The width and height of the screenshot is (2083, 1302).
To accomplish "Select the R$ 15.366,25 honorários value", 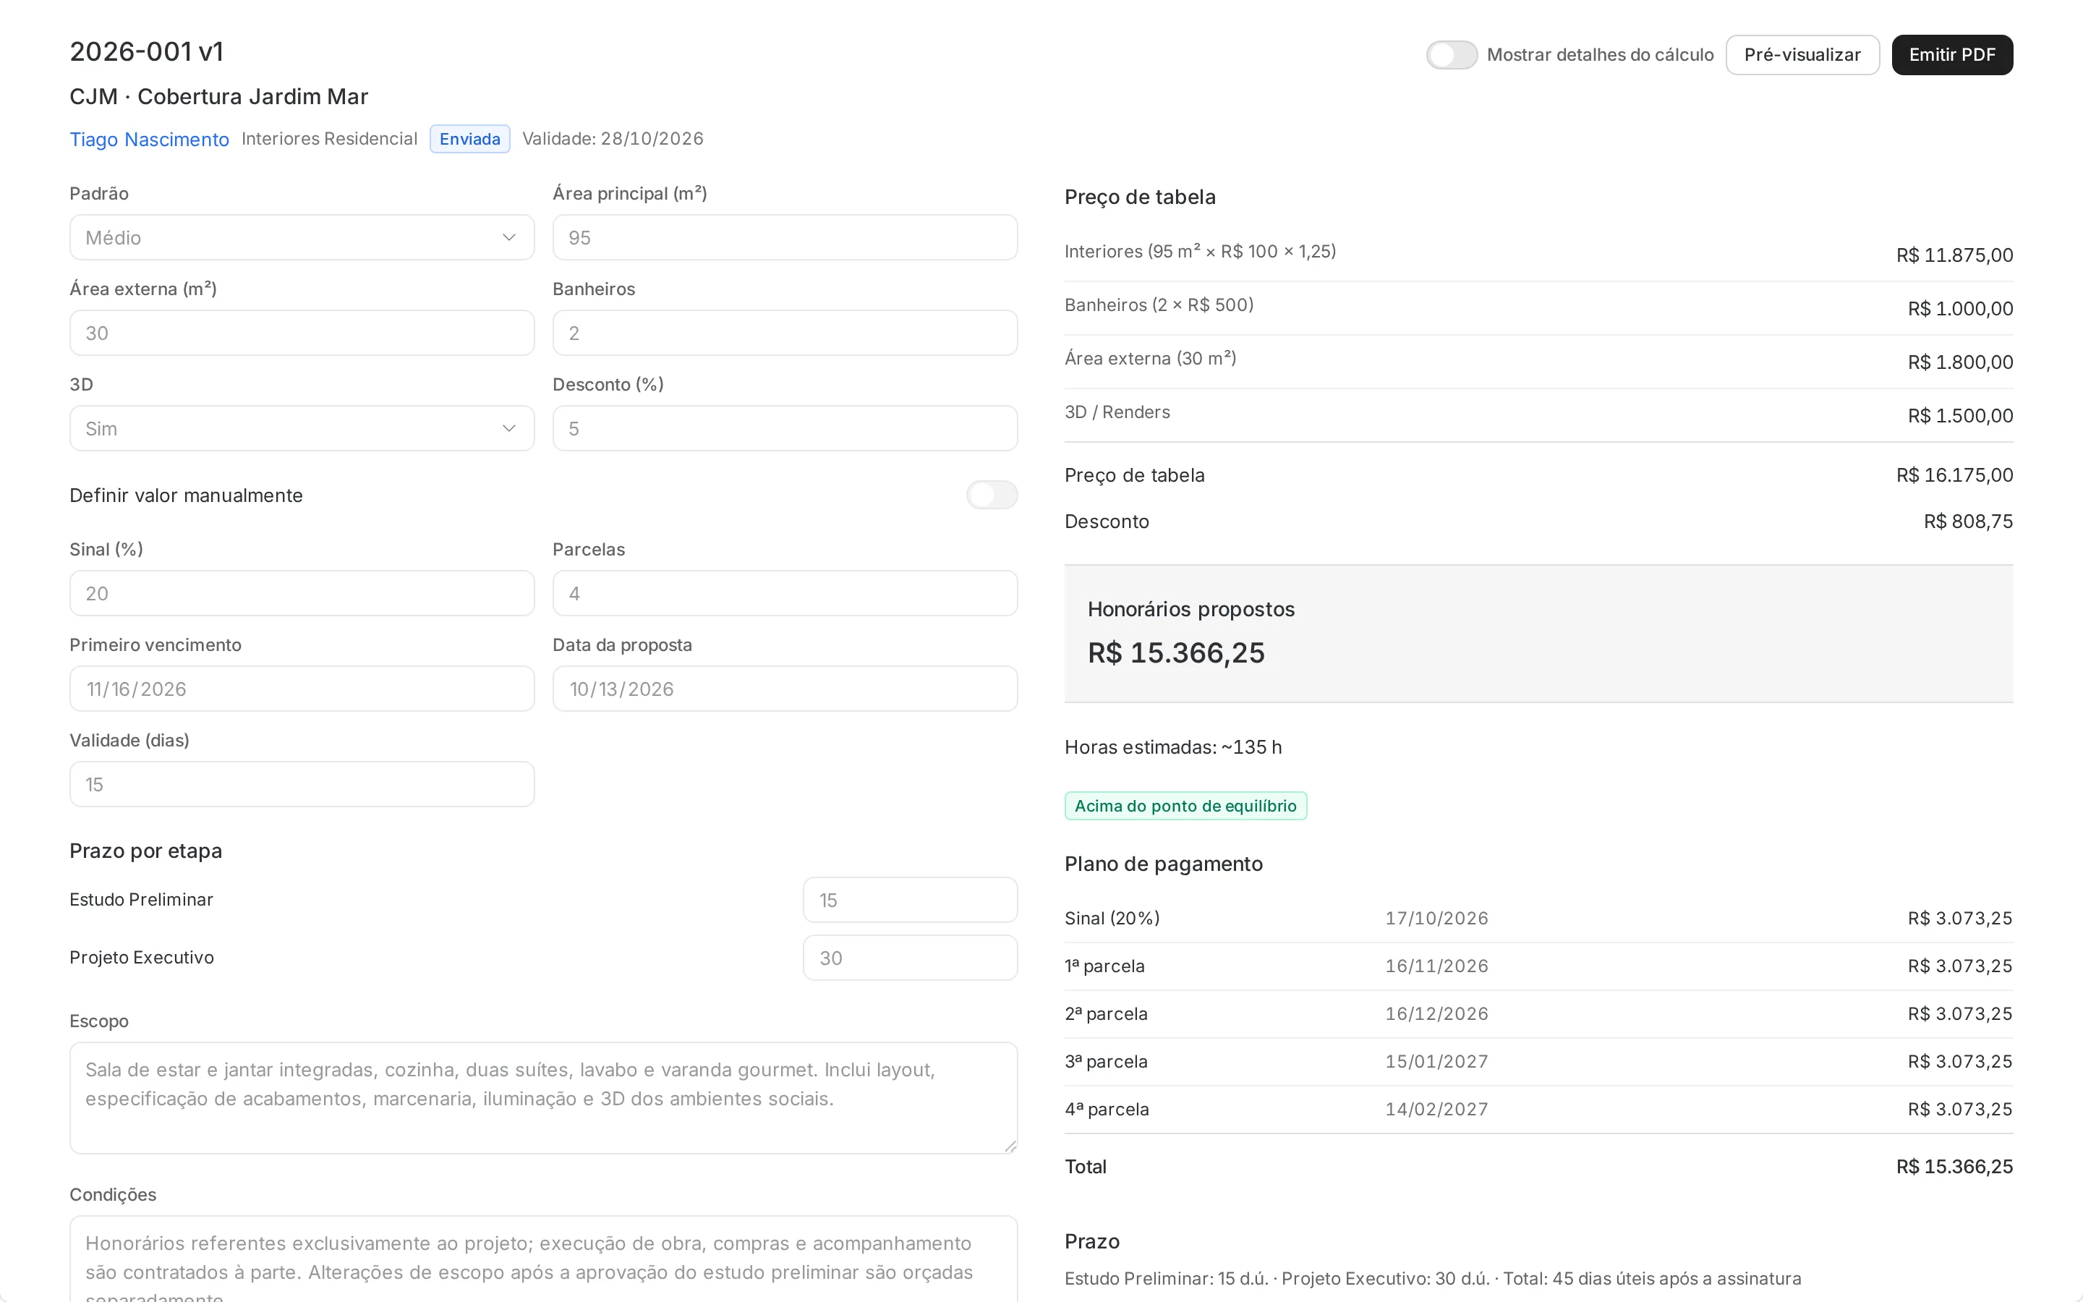I will [x=1176, y=652].
